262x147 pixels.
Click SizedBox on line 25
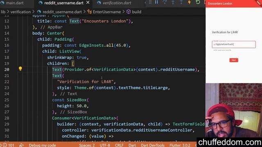(77, 100)
